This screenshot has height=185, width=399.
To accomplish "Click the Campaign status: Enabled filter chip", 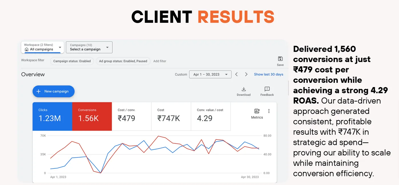I will pos(72,61).
